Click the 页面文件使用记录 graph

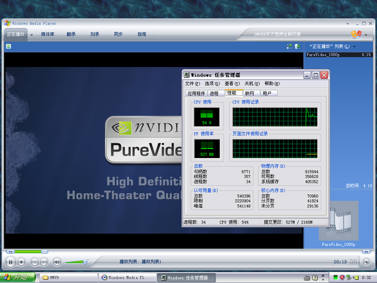[275, 149]
